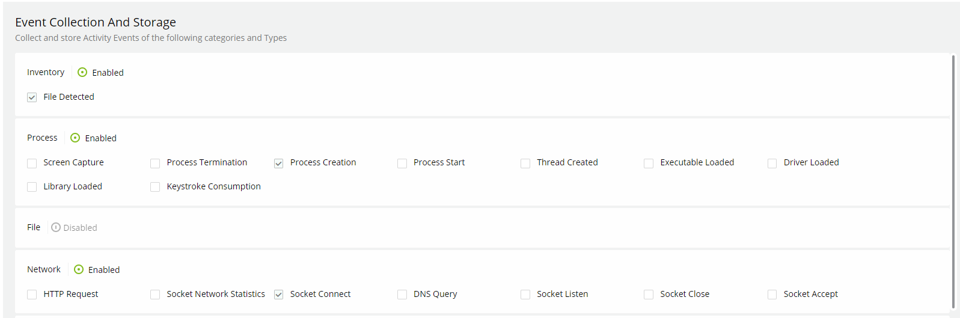Check Thread Created option

[x=525, y=163]
